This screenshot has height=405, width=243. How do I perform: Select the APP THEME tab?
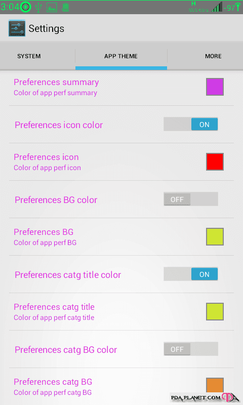click(x=121, y=56)
